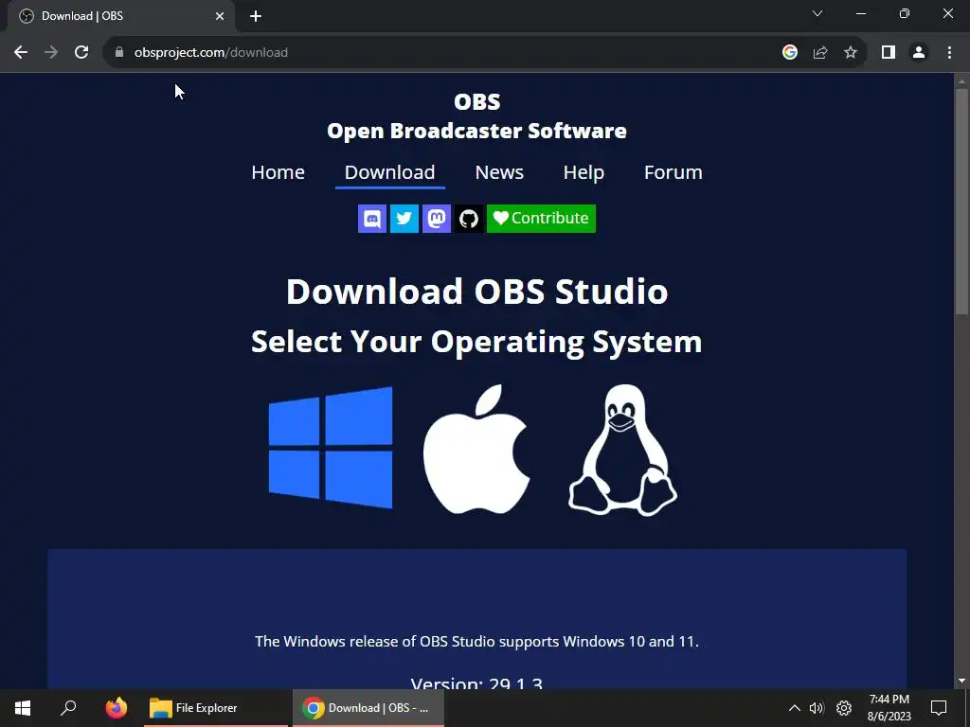The width and height of the screenshot is (970, 727).
Task: Open the OBS Discord link icon
Action: 372,219
